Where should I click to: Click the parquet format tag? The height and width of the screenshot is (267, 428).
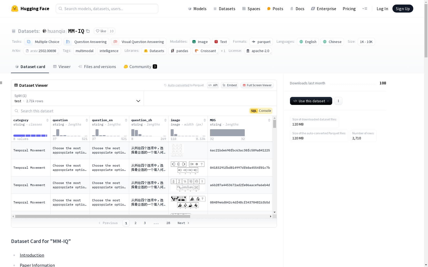[x=261, y=42]
